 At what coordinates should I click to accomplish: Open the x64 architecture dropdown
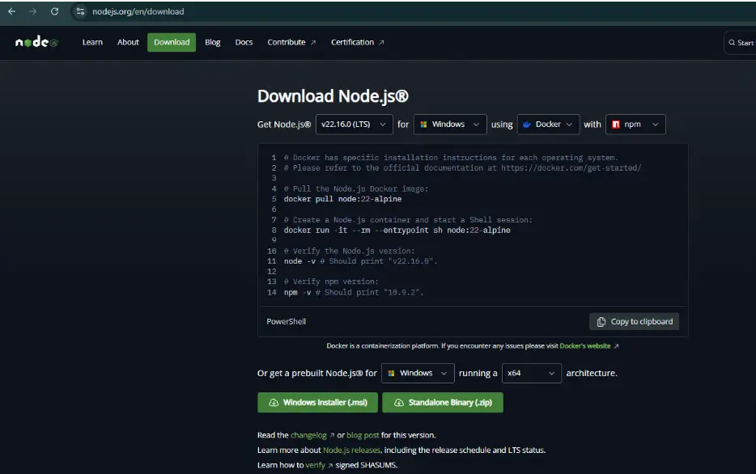tap(531, 374)
